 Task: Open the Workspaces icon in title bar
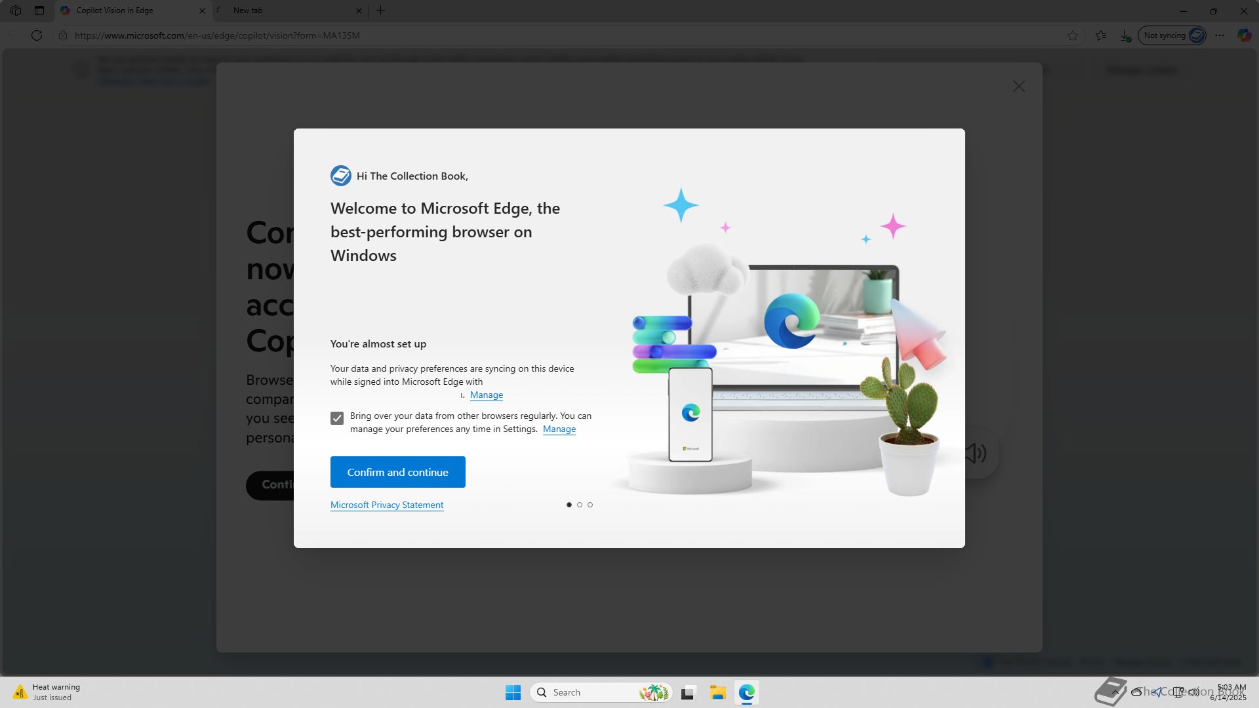point(16,10)
